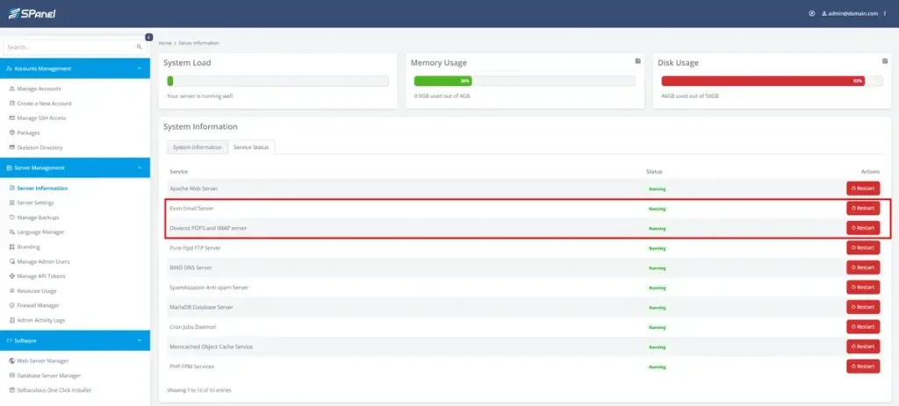Click Server Information breadcrumb text
Screen dimensions: 899x406
pos(198,43)
